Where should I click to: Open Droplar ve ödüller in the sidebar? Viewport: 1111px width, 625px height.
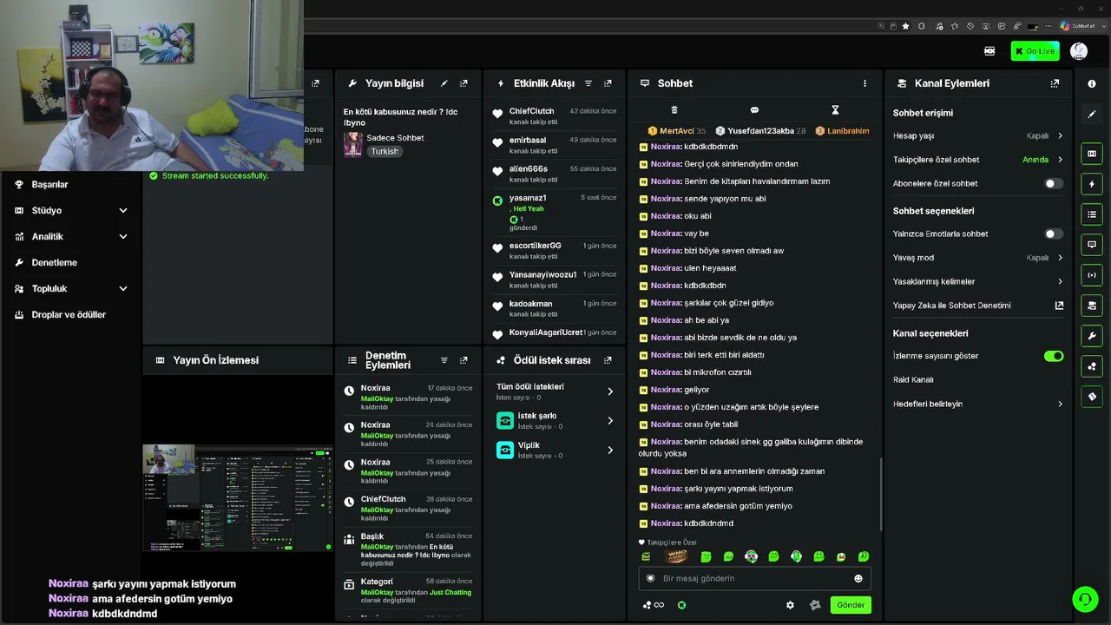tap(69, 314)
